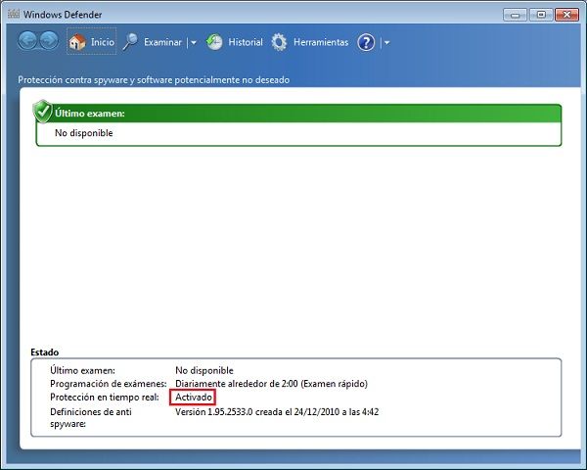
Task: Maximize the Windows Defender window
Action: [541, 15]
